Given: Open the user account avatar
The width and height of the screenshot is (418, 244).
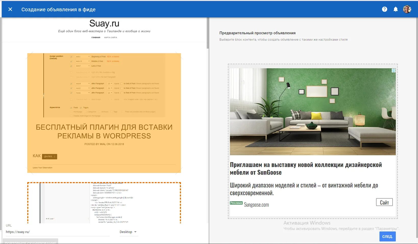Looking at the screenshot, I should pyautogui.click(x=407, y=9).
